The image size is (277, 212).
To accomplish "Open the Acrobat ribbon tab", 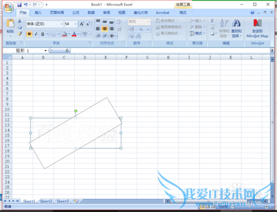I will pos(162,13).
